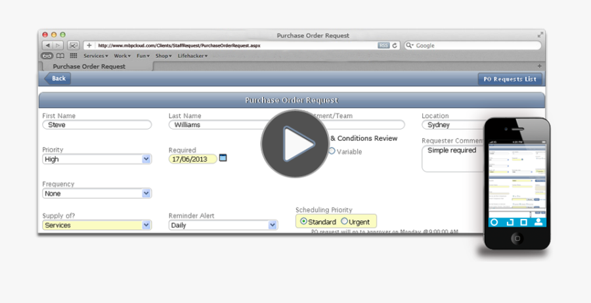Click the browser forward arrow button
This screenshot has height=303, width=591.
pos(58,45)
